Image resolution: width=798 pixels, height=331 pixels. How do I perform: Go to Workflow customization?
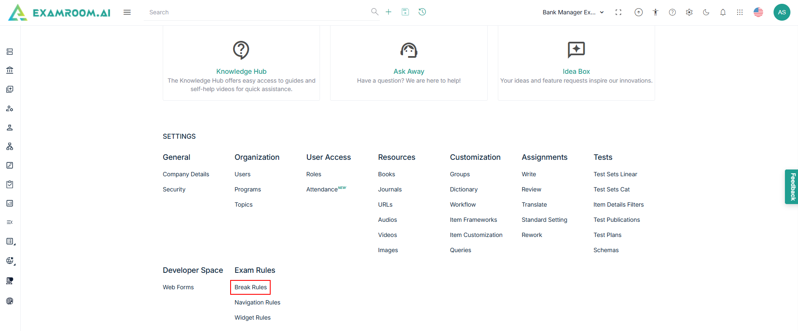tap(463, 205)
